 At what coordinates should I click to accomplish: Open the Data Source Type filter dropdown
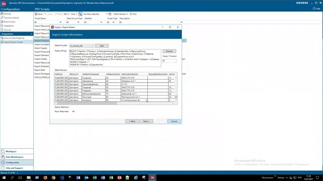click(x=78, y=22)
